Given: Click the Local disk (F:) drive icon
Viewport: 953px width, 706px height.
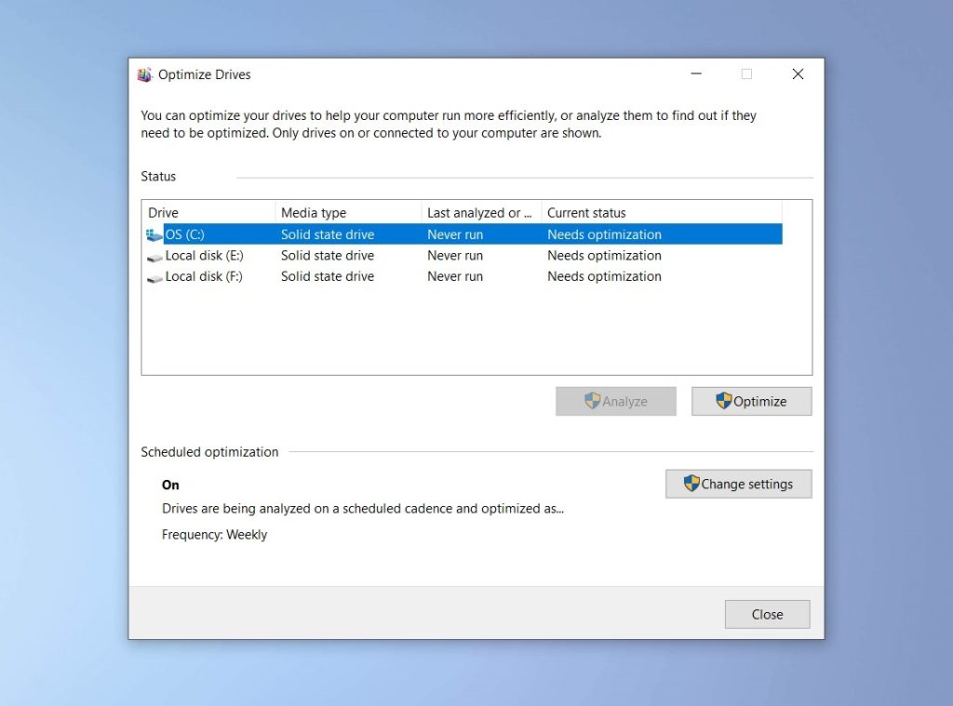Looking at the screenshot, I should 154,276.
